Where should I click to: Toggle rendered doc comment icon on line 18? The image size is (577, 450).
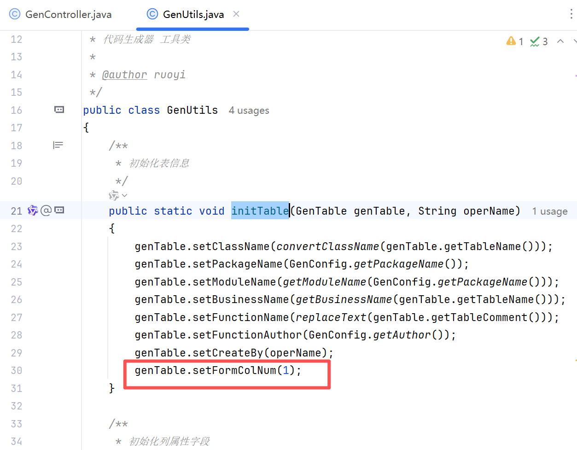coord(58,145)
